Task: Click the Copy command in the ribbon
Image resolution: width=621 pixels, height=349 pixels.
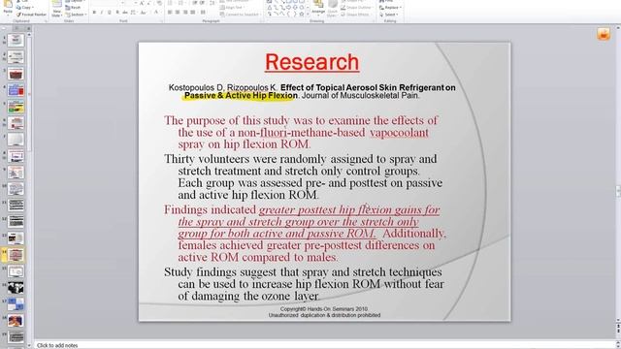Action: point(25,8)
